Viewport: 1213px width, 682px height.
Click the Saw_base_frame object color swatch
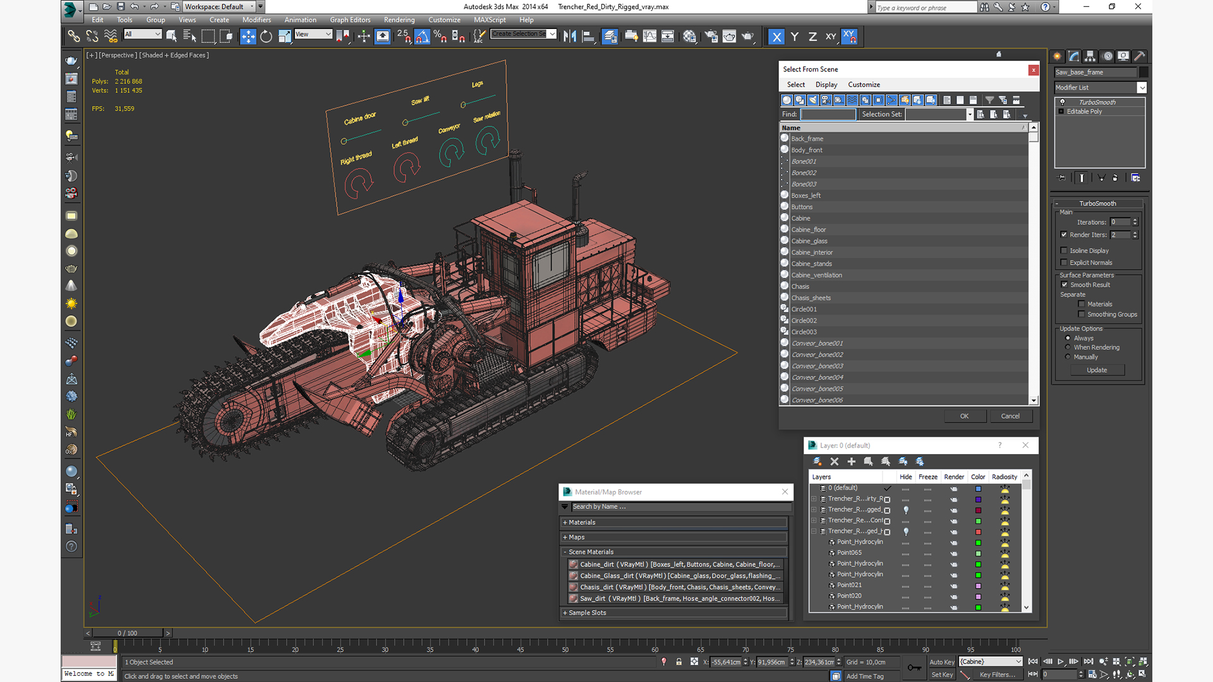tap(1143, 73)
